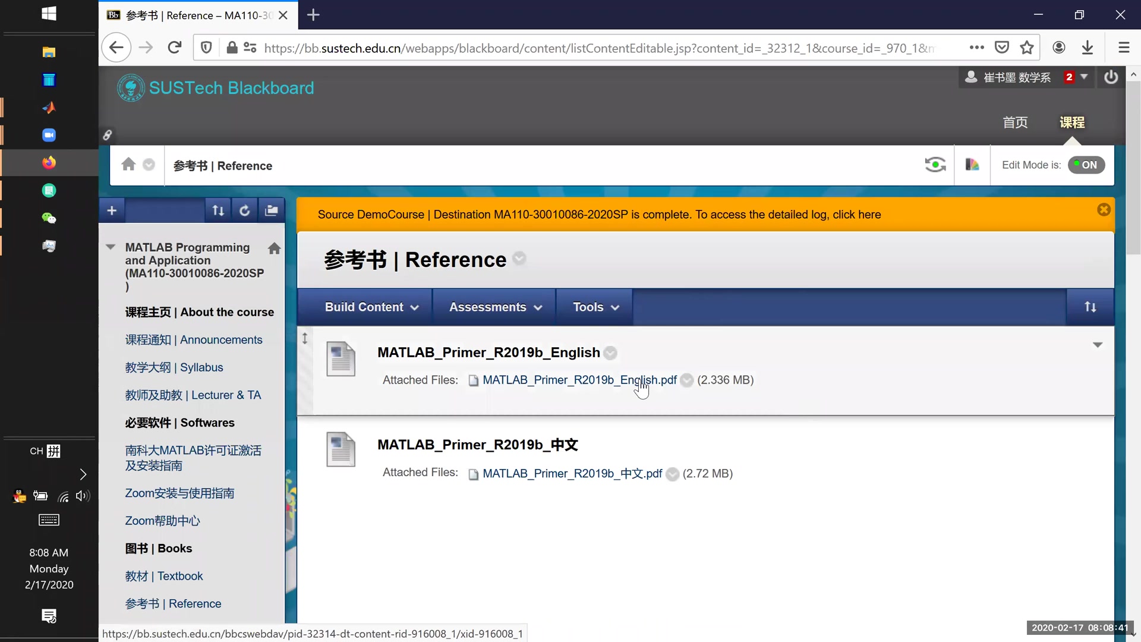Image resolution: width=1141 pixels, height=642 pixels.
Task: Click the reorder arrows icon in toolbar
Action: coord(218,210)
